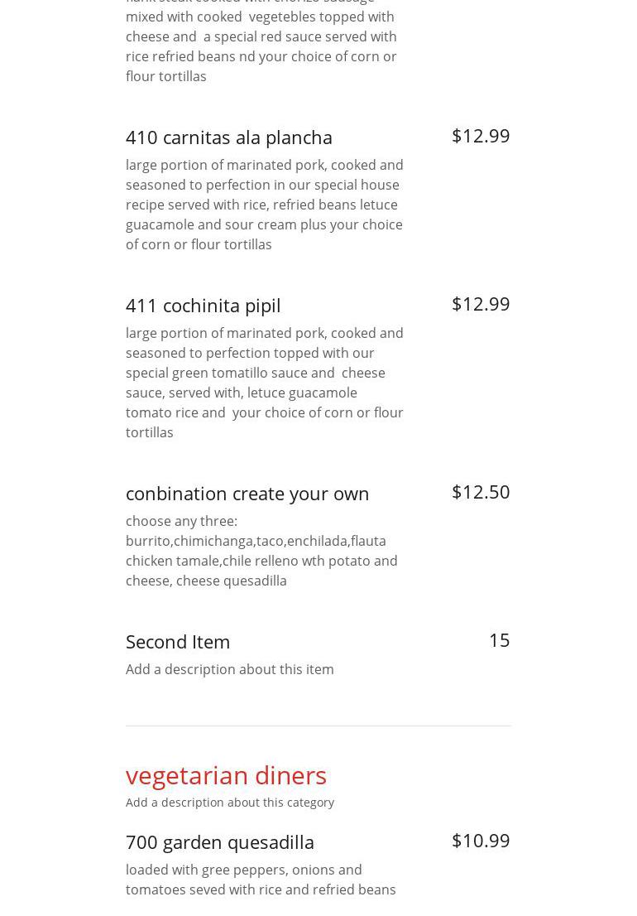Edit the garden quesadilla description text
Viewport: 637px width, 916px height.
pos(261,880)
